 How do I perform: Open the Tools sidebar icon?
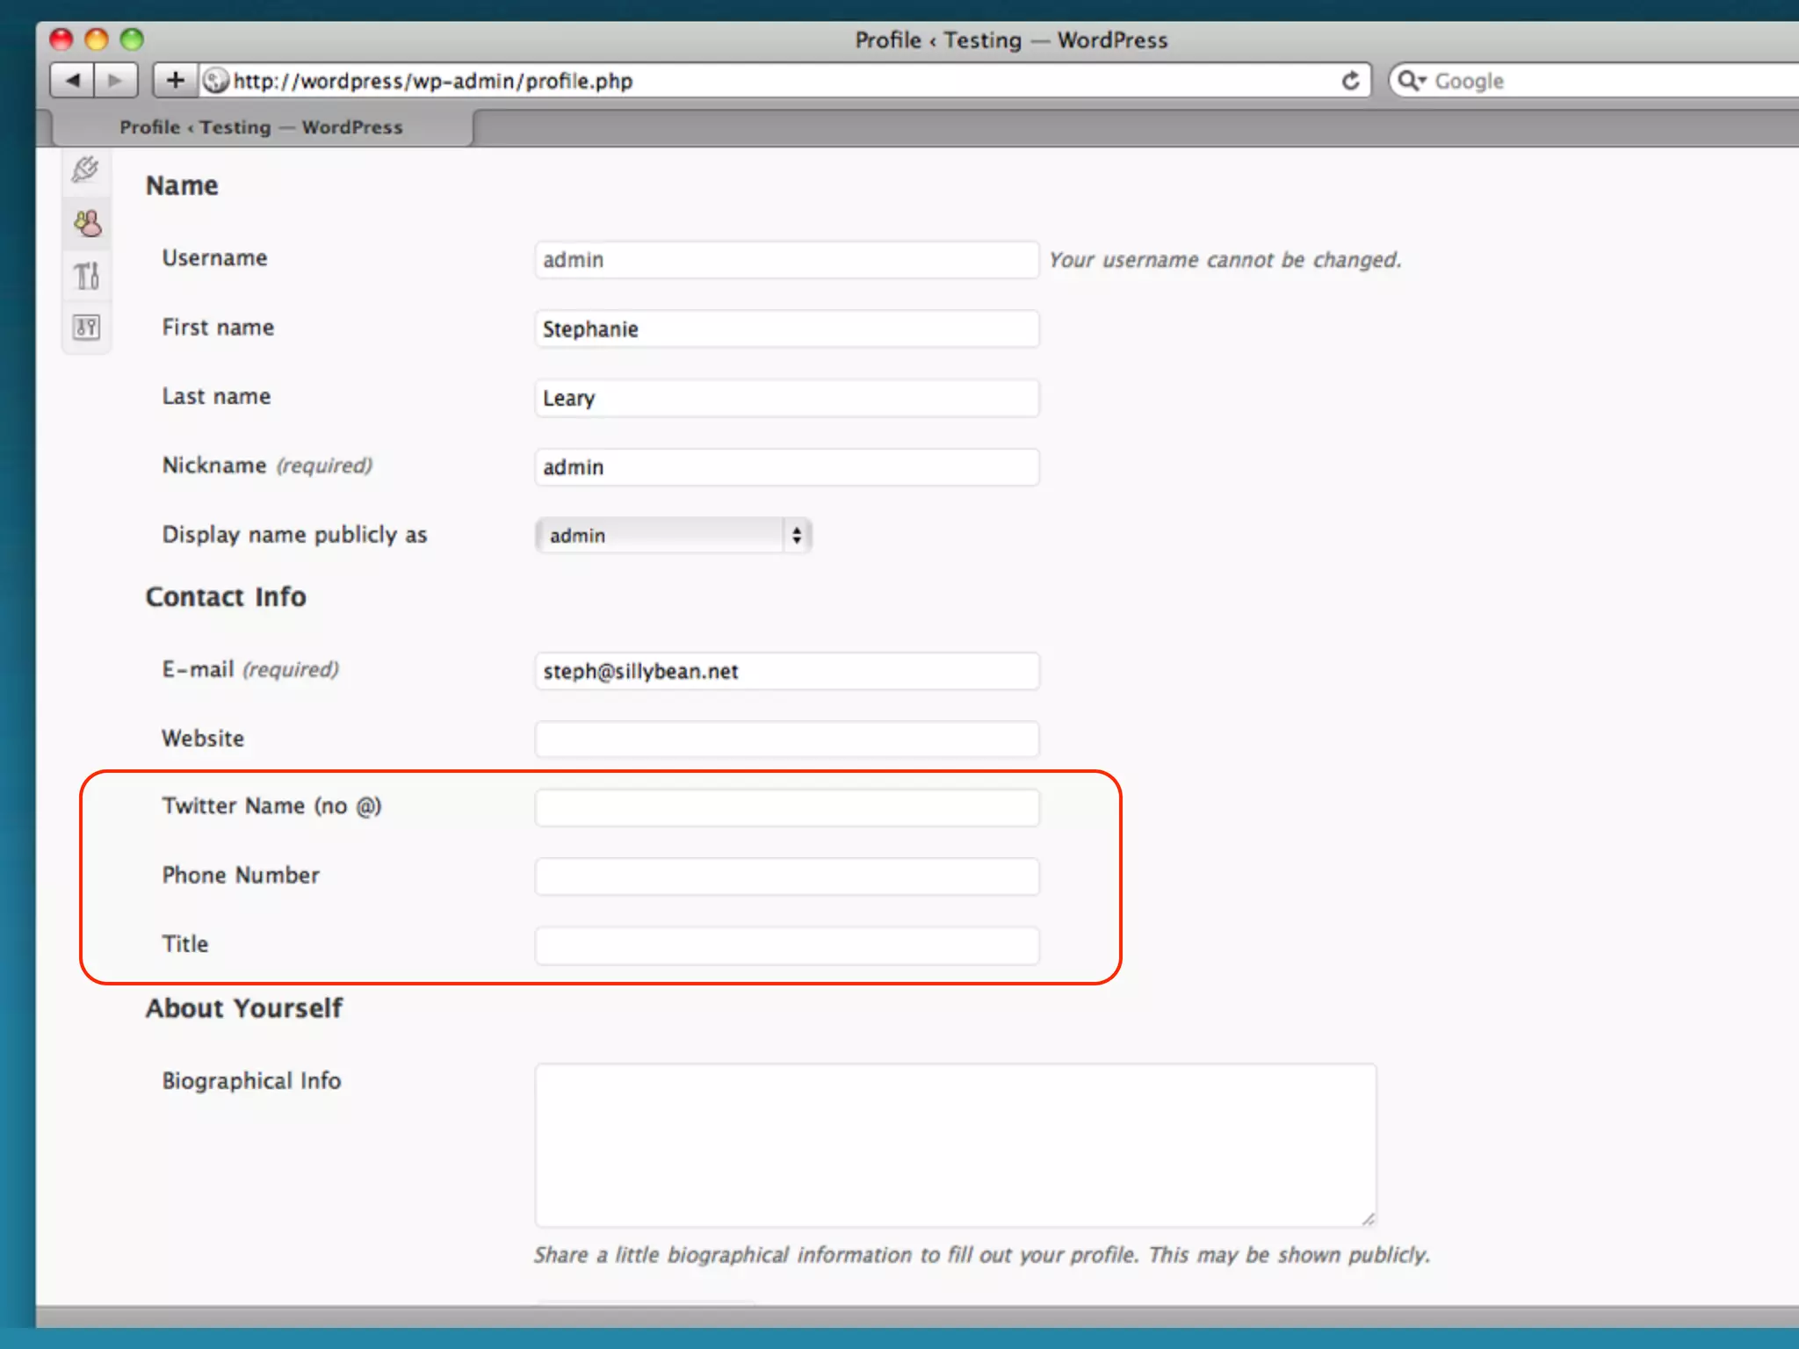[x=86, y=276]
